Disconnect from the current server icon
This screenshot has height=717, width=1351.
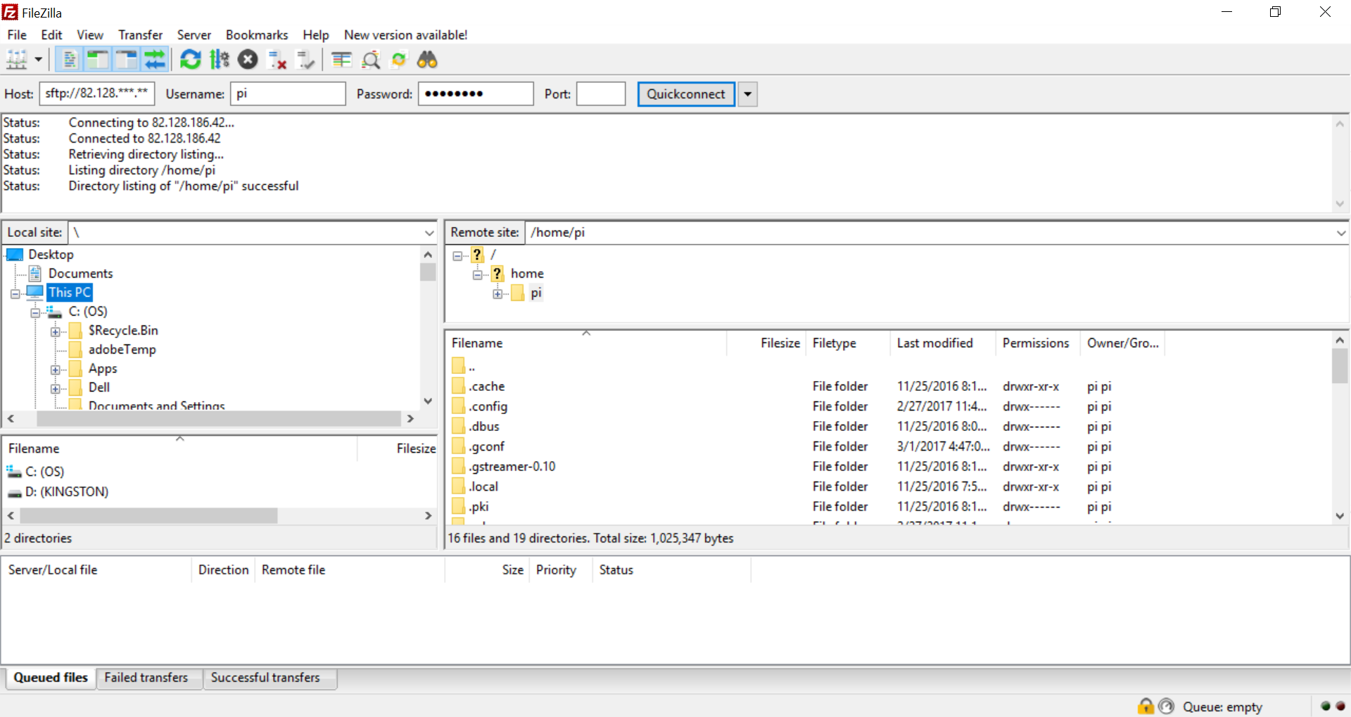coord(277,60)
